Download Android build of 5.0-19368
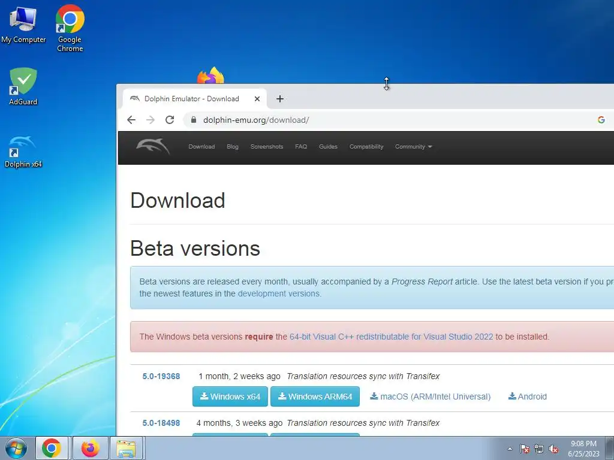 528,397
